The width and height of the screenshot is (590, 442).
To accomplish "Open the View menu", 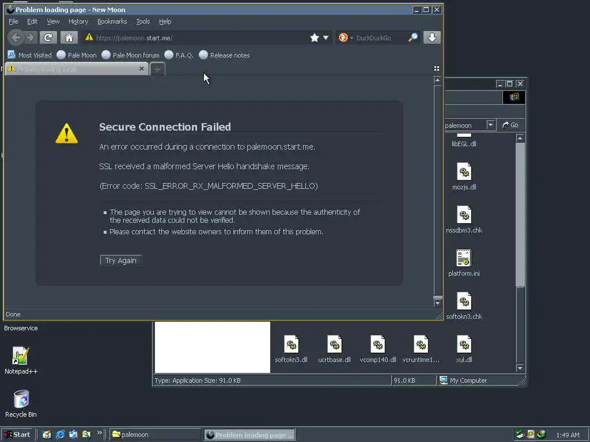I will (x=53, y=21).
